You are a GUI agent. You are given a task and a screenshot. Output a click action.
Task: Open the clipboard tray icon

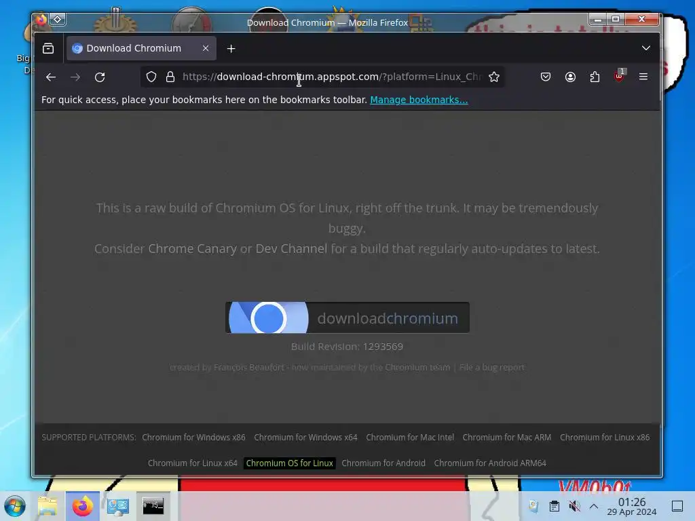pos(554,506)
